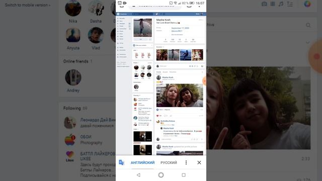The image size is (322, 181).
Task: Like the selfie post with heart icon
Action: 157,116
